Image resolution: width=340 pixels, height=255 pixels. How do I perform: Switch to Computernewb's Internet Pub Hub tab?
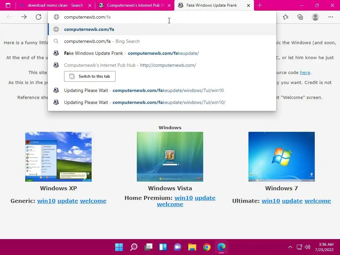134,5
